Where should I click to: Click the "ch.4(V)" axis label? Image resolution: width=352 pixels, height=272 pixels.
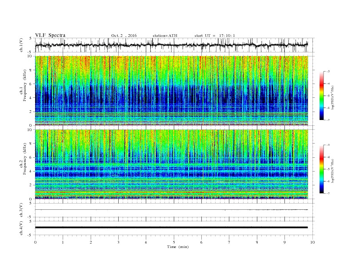click(x=21, y=228)
